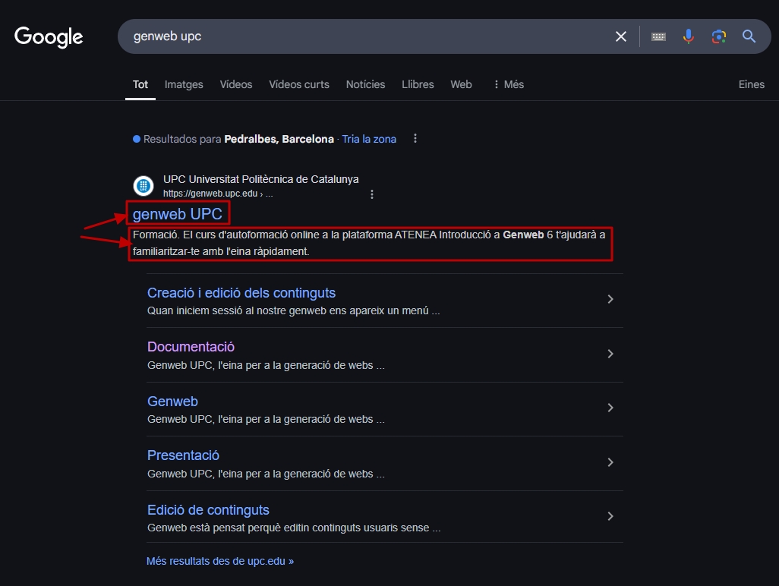Click the magnifier search button
The width and height of the screenshot is (779, 586).
click(x=749, y=36)
